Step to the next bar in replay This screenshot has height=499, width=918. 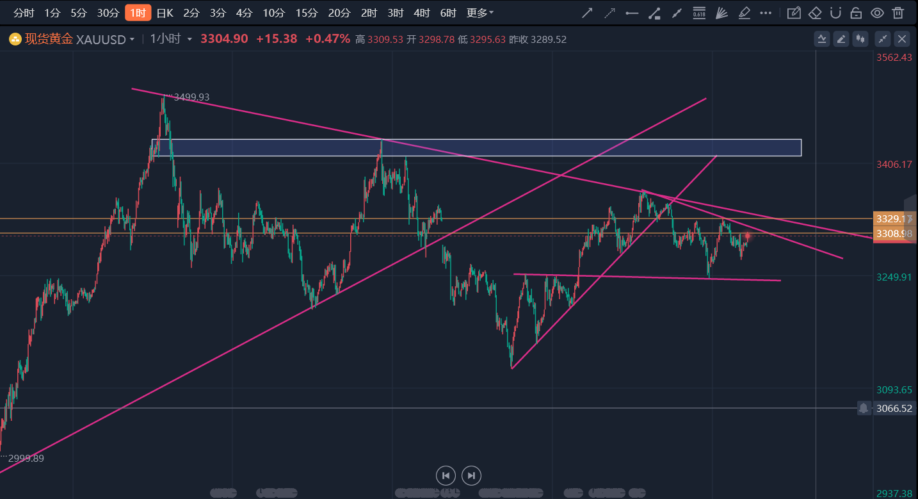coord(471,475)
